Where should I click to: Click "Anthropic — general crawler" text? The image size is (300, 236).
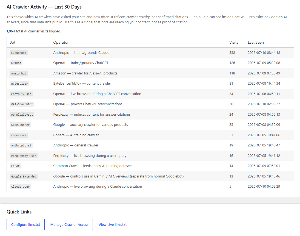point(76,145)
